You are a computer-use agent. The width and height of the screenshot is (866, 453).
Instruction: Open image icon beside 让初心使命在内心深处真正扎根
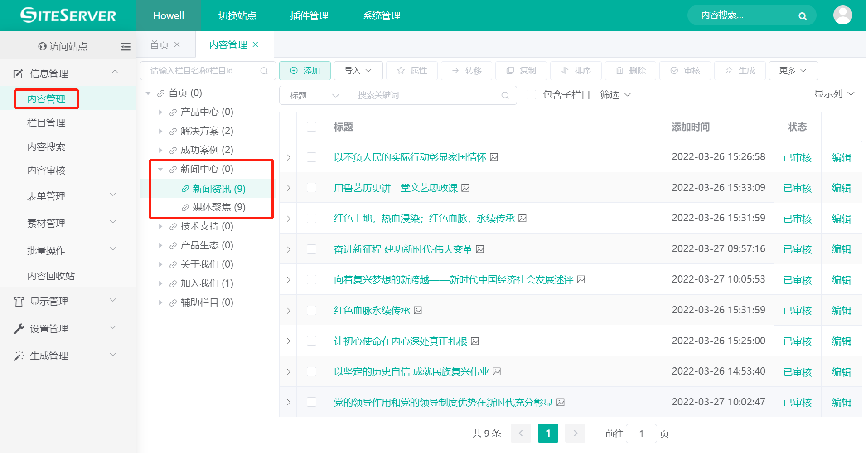point(475,341)
